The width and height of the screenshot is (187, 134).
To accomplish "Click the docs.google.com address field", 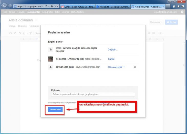I will pos(31,6).
